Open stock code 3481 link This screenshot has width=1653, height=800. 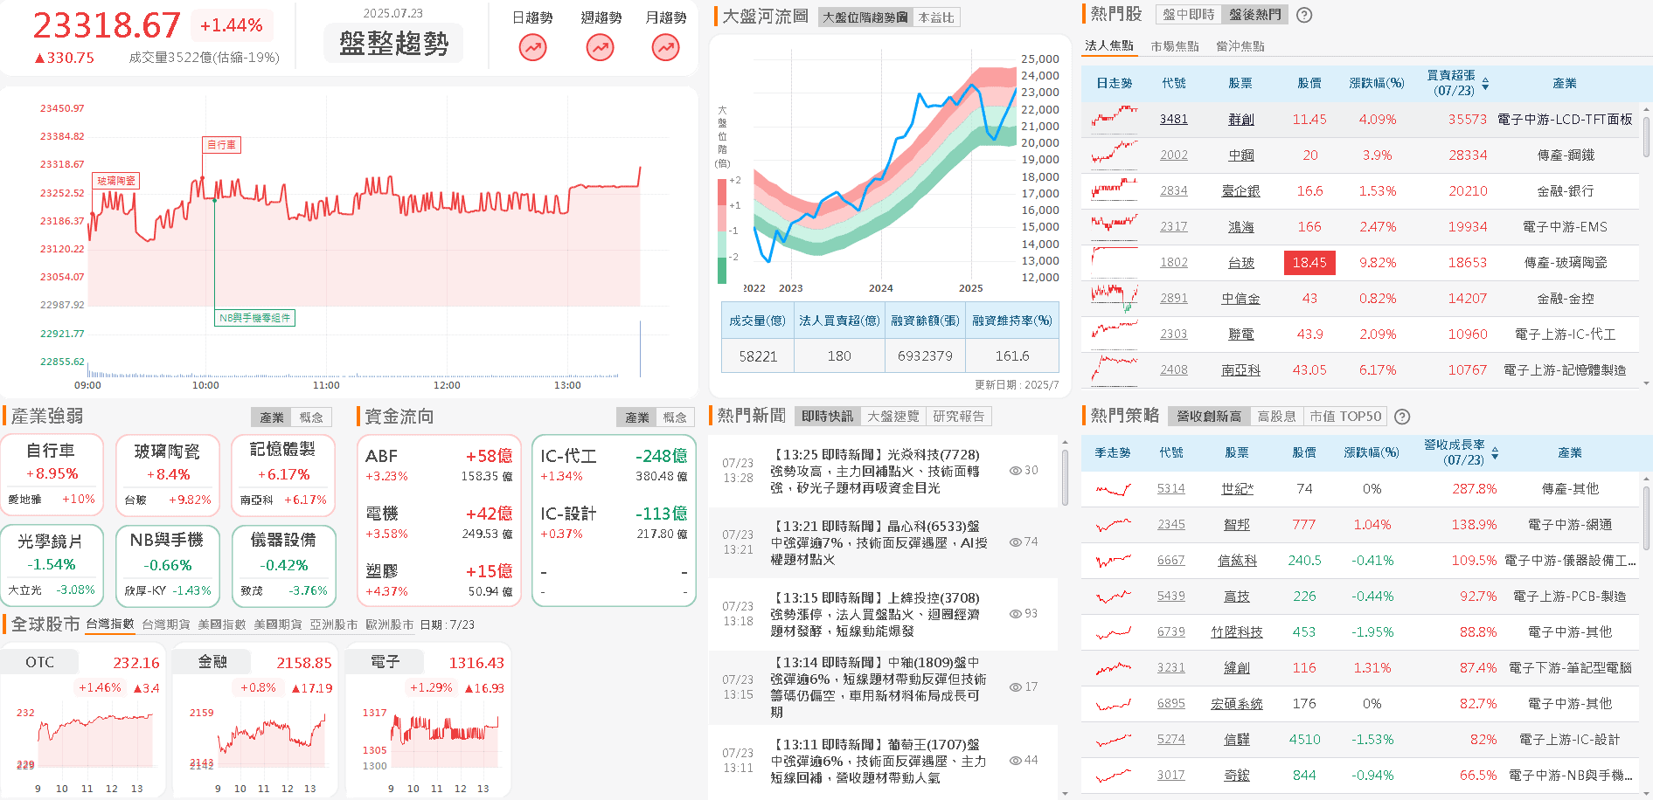(1173, 119)
